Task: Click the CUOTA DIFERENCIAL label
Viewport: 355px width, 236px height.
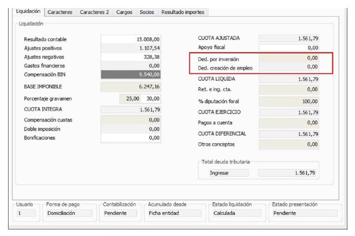Action: tap(222, 134)
